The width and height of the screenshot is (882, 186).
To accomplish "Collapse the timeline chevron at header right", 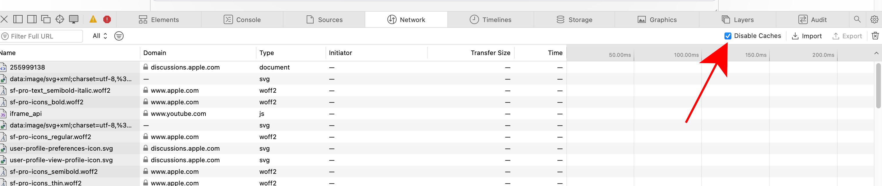I will pos(876,53).
